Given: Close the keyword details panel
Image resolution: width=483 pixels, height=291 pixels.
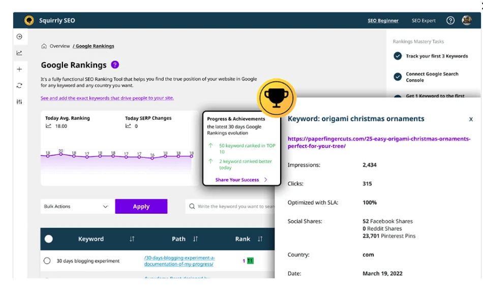Looking at the screenshot, I should (x=471, y=119).
